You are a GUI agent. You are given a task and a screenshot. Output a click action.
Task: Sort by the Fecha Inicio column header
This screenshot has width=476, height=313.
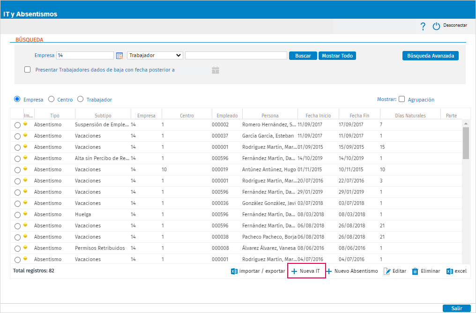318,116
